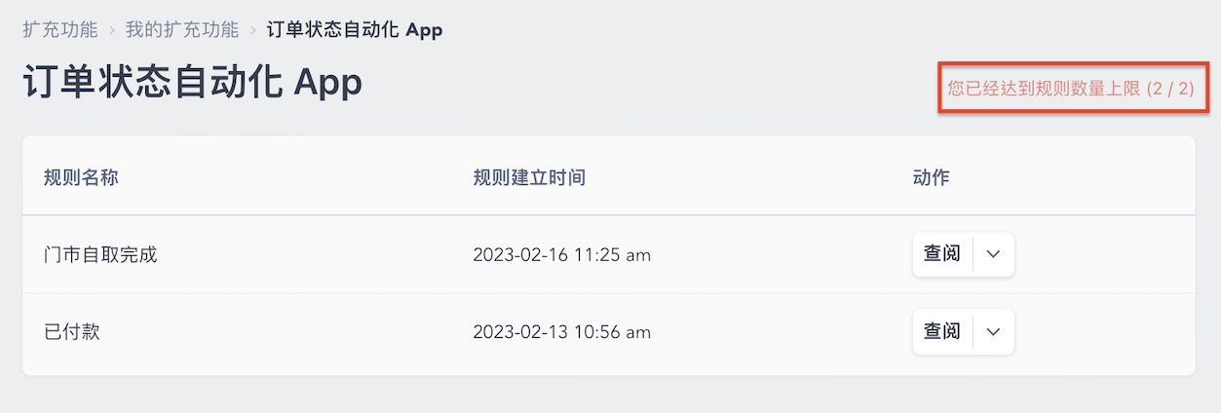Click the large 订单状态自动化 App page heading
Viewport: 1221px width, 413px height.
coord(192,83)
